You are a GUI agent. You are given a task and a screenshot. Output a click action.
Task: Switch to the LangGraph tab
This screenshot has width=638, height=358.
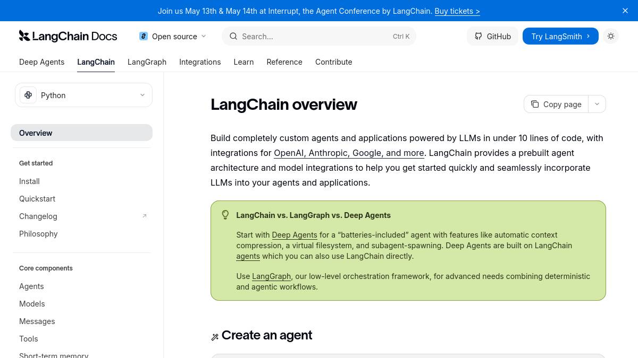147,62
